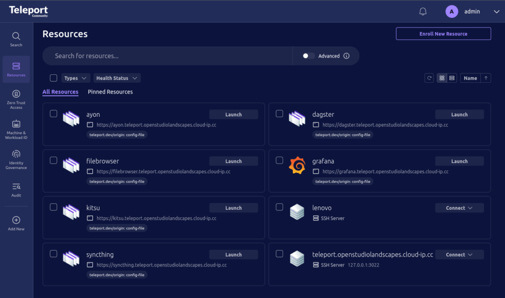Switch to list view layout

(x=452, y=78)
